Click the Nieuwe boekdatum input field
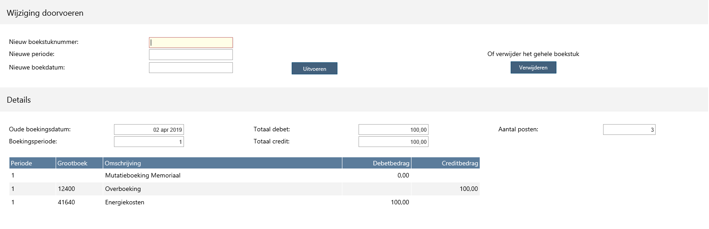The width and height of the screenshot is (709, 229). pos(191,68)
